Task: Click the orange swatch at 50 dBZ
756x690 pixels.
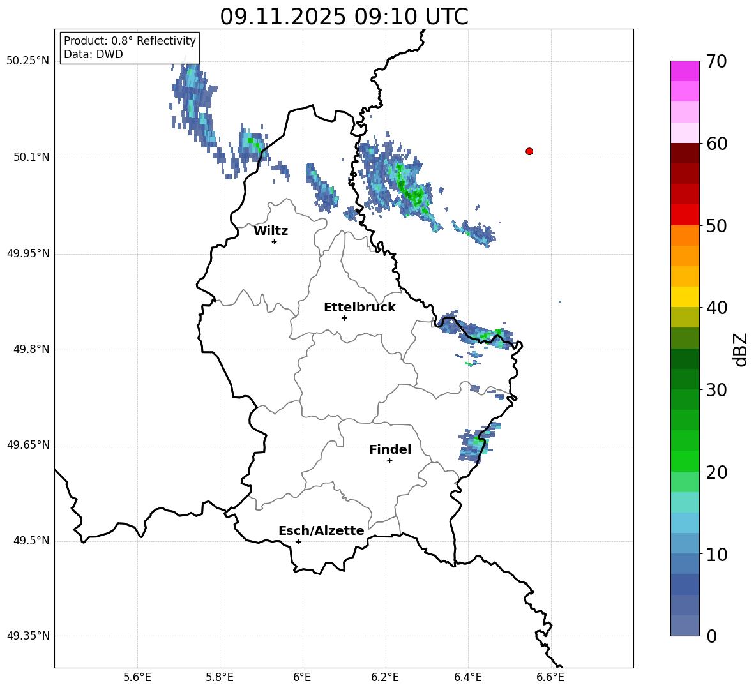Action: coord(684,235)
